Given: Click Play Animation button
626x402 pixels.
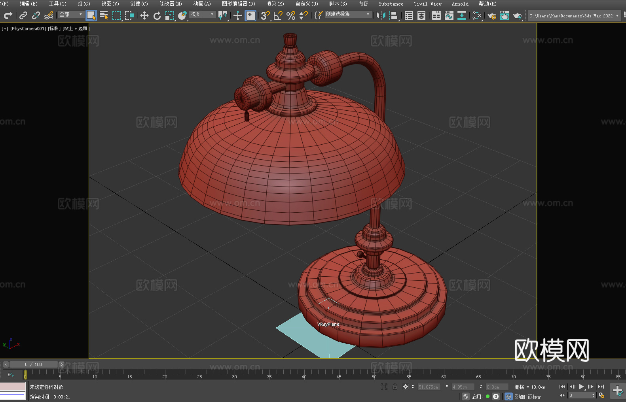Looking at the screenshot, I should [x=582, y=387].
